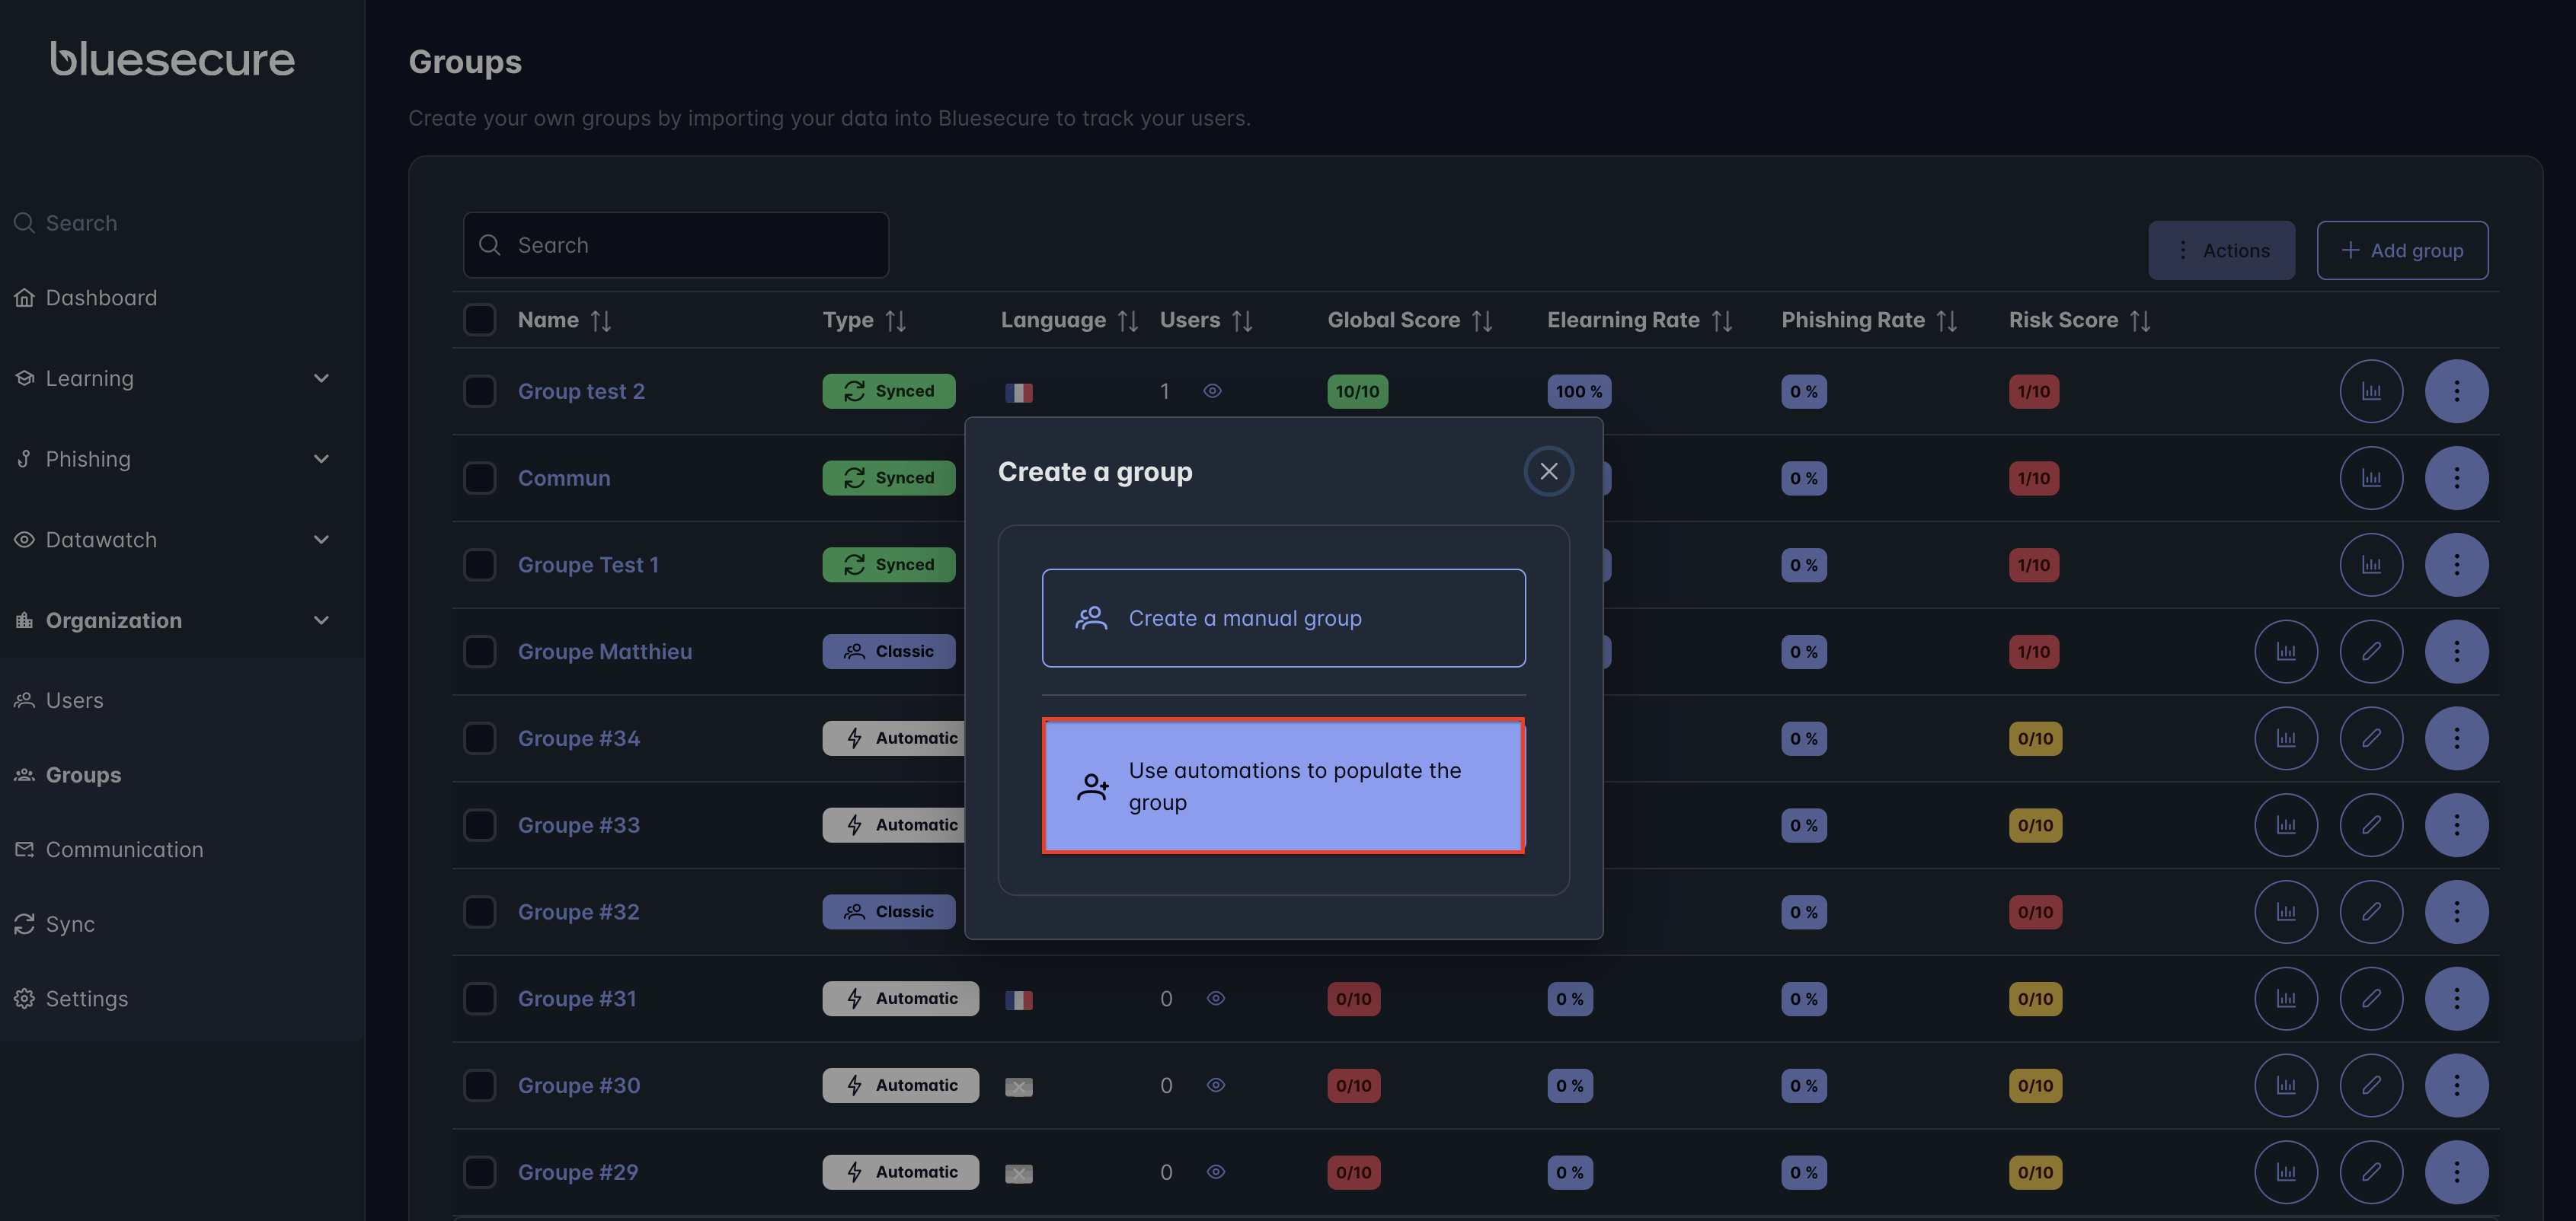Open three-dot menu for Groupe #32
Screen dimensions: 2576x1221
coord(2456,911)
